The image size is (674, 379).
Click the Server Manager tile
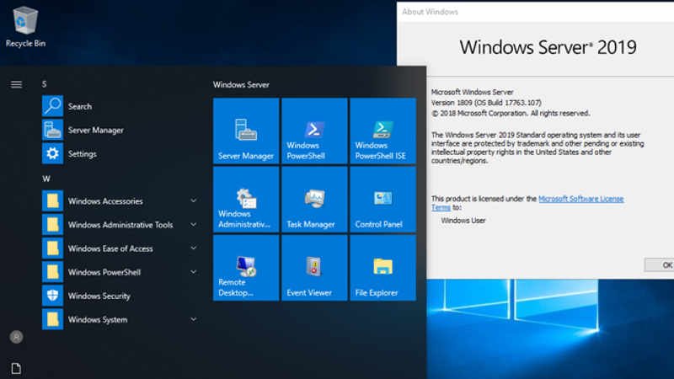click(246, 131)
